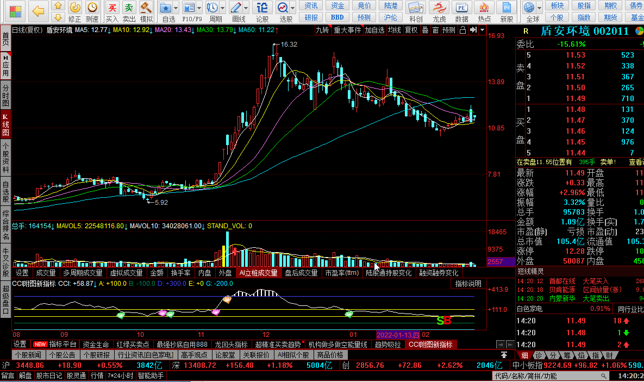Open the F10/F9 info icon

pos(189,8)
